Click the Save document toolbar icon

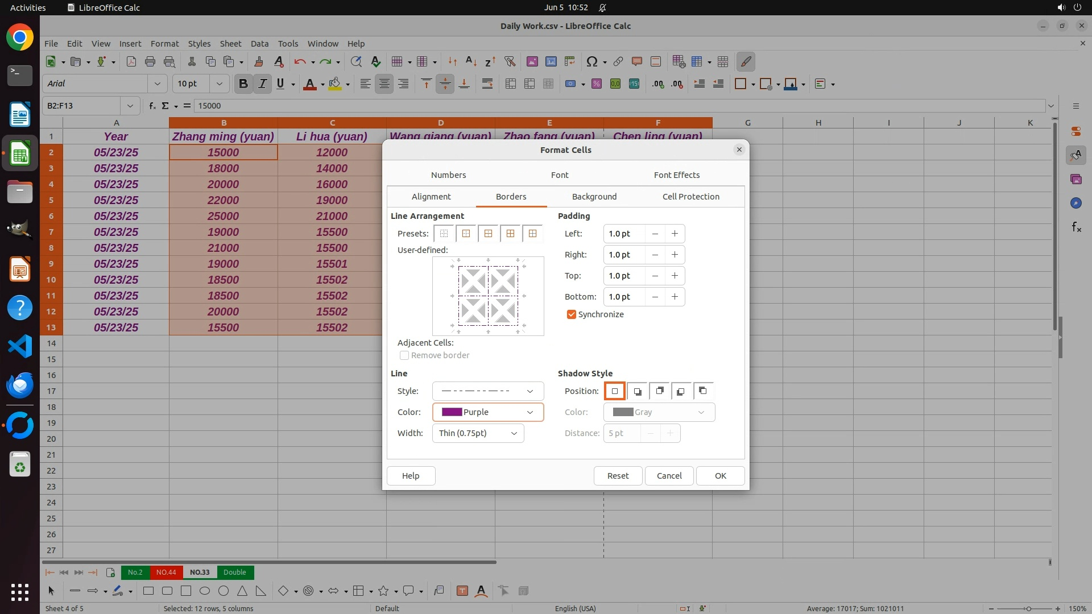coord(101,61)
